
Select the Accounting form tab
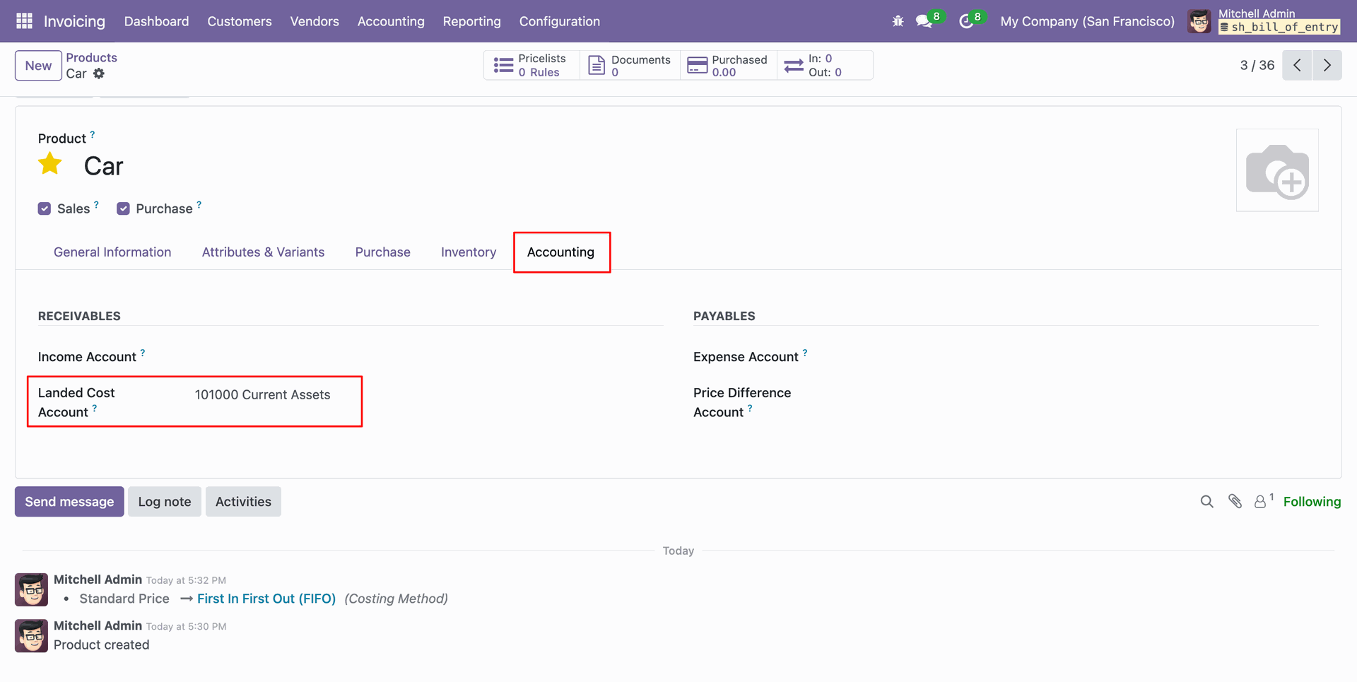(561, 252)
